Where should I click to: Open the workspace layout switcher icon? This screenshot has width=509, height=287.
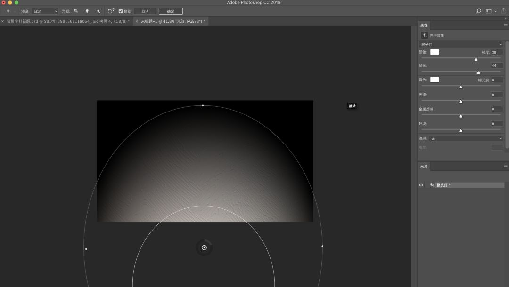(489, 11)
